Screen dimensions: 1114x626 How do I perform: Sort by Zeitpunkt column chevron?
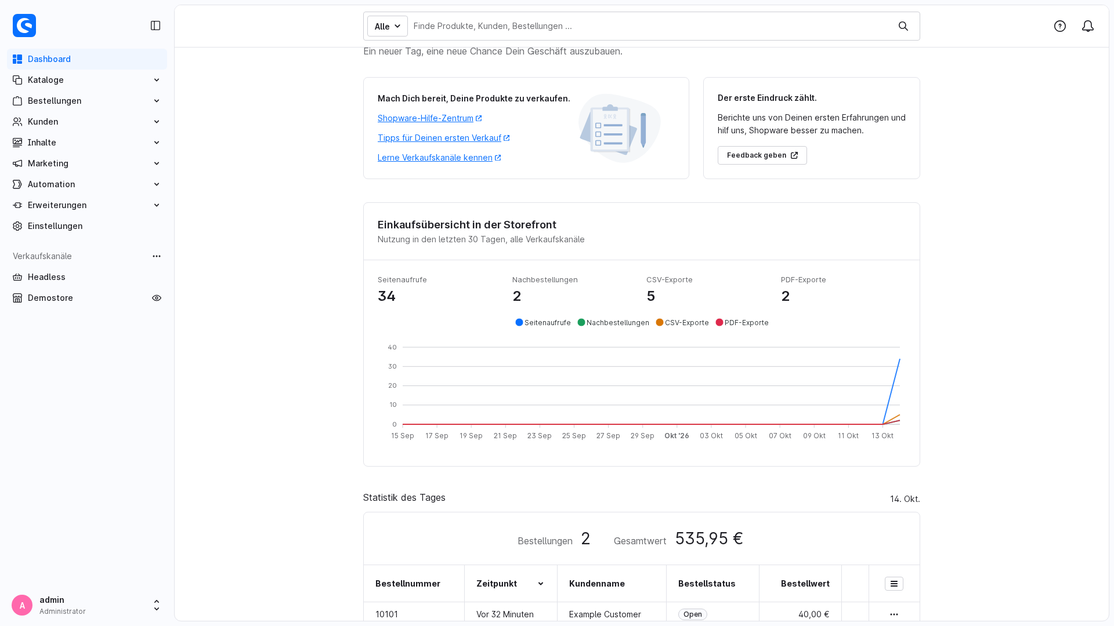(x=541, y=584)
